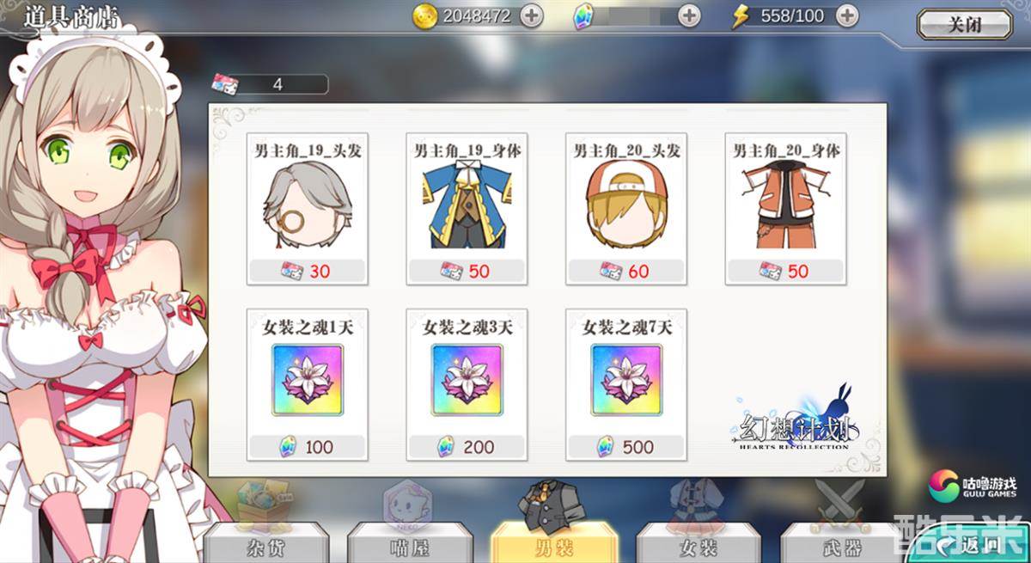
Task: Switch to the 女装 shop tab
Action: coord(698,543)
